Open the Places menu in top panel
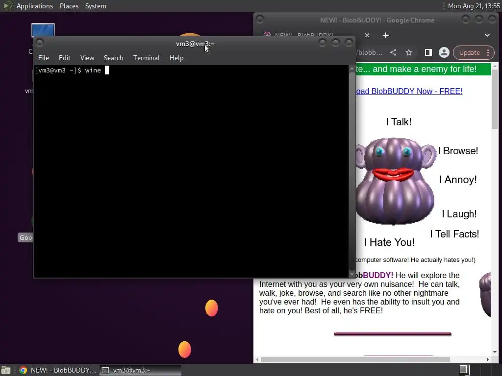The height and width of the screenshot is (376, 502). pyautogui.click(x=69, y=6)
